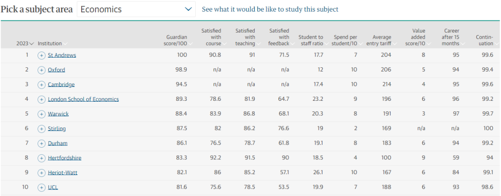Expand London School of Economics row icon
The width and height of the screenshot is (501, 196).
point(42,99)
